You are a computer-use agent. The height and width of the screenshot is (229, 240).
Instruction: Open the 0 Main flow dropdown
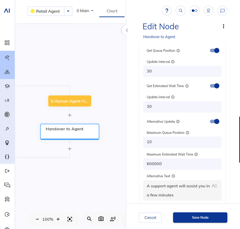pos(85,11)
